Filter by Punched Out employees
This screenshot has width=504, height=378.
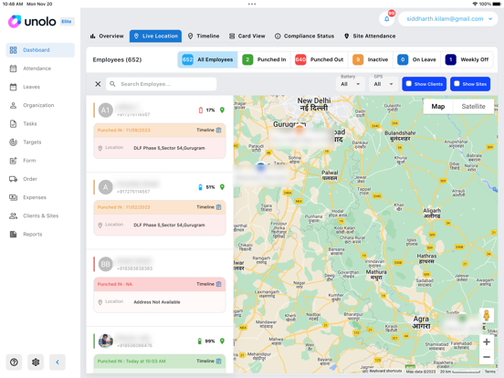(x=320, y=59)
